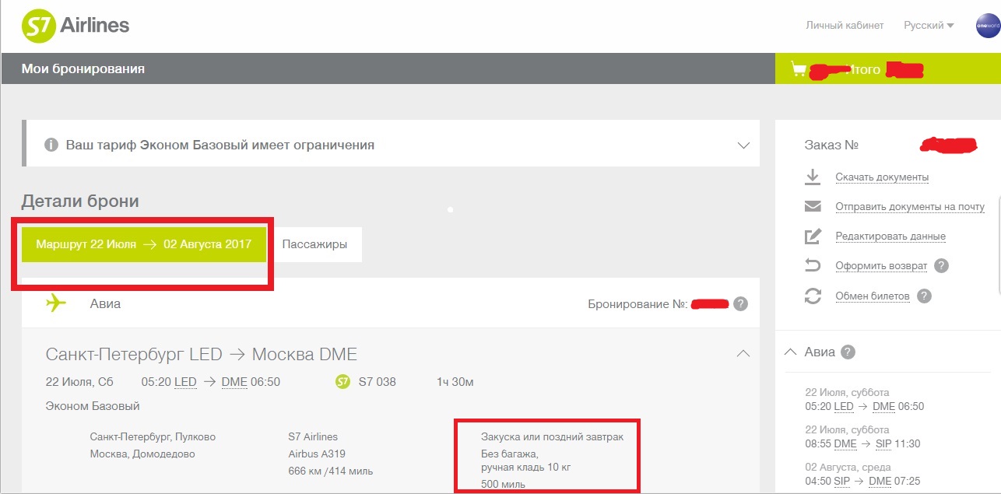Click Скачать документы link

point(882,177)
